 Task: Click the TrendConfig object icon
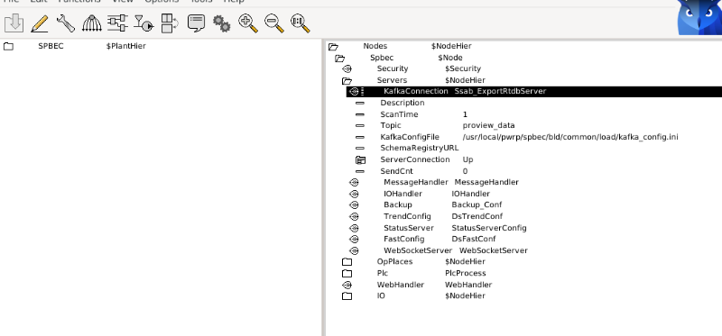[x=354, y=216]
